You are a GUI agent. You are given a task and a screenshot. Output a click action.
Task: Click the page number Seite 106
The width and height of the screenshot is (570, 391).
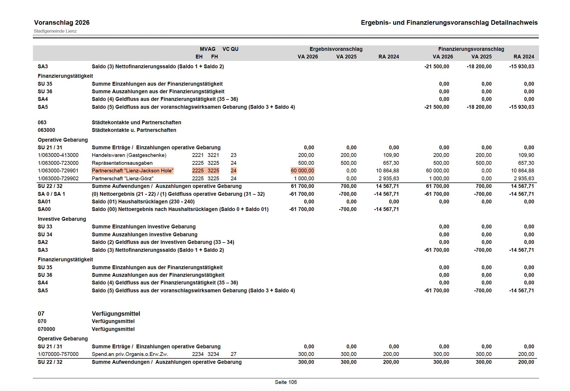pyautogui.click(x=286, y=382)
